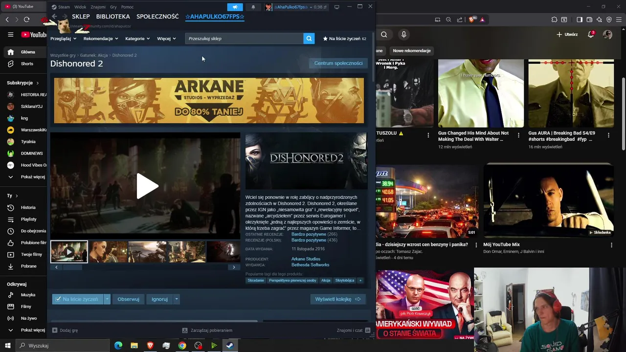Open YouTube notifications bell
The image size is (626, 352).
click(x=591, y=34)
